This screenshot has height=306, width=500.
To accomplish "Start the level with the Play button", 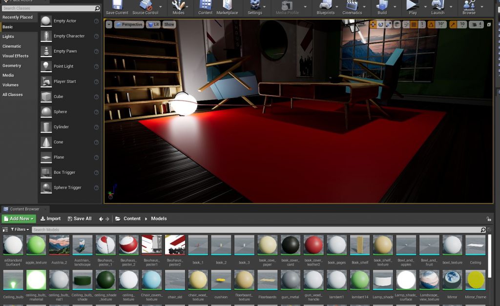I will [x=413, y=7].
